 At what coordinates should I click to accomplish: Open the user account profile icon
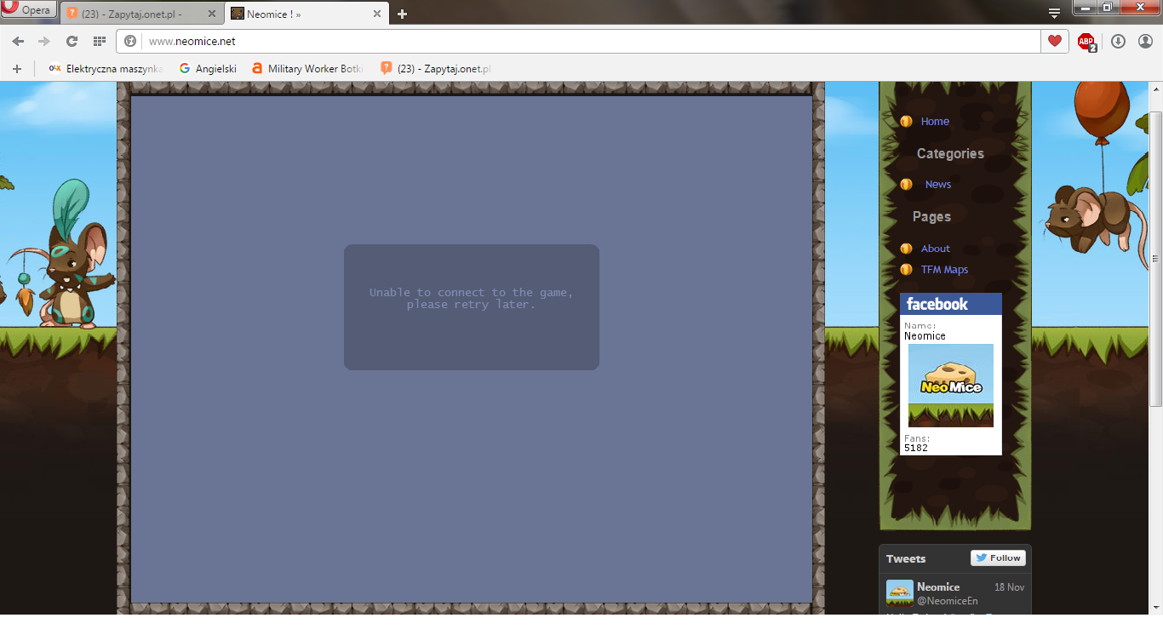tap(1145, 41)
